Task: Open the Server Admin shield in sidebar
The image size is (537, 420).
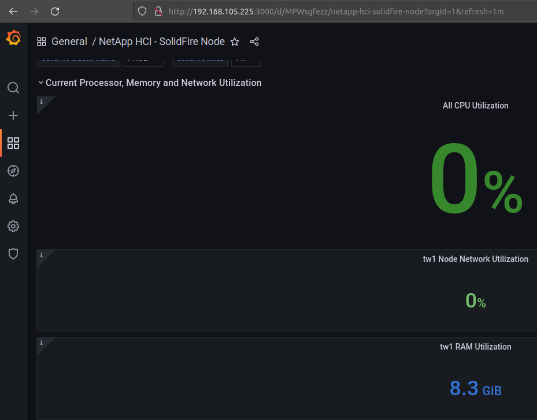Action: point(13,254)
